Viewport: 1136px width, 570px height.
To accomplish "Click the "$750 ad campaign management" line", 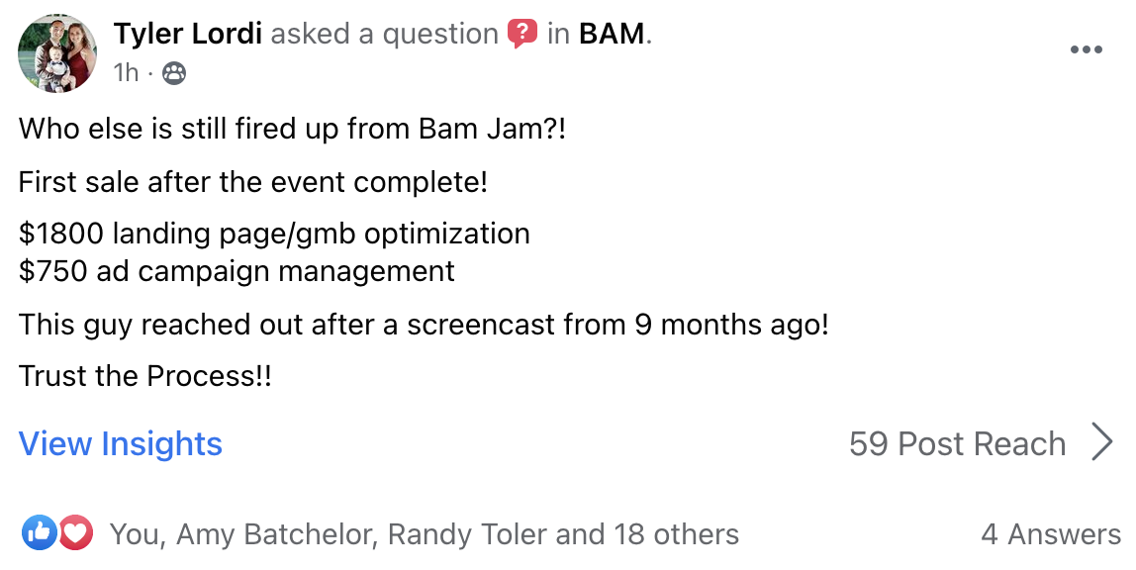I will point(237,270).
